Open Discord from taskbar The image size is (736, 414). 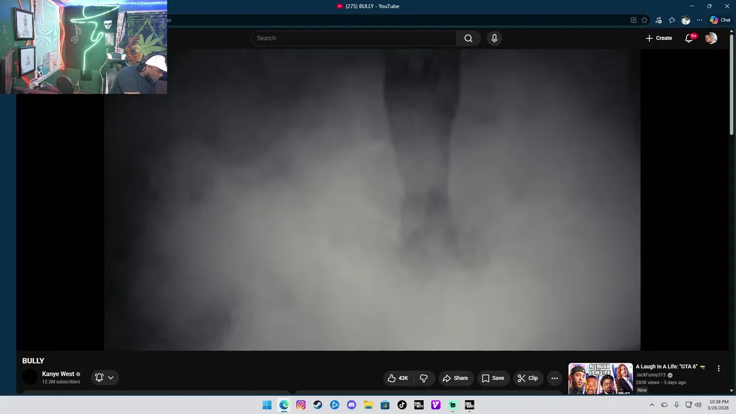click(351, 405)
